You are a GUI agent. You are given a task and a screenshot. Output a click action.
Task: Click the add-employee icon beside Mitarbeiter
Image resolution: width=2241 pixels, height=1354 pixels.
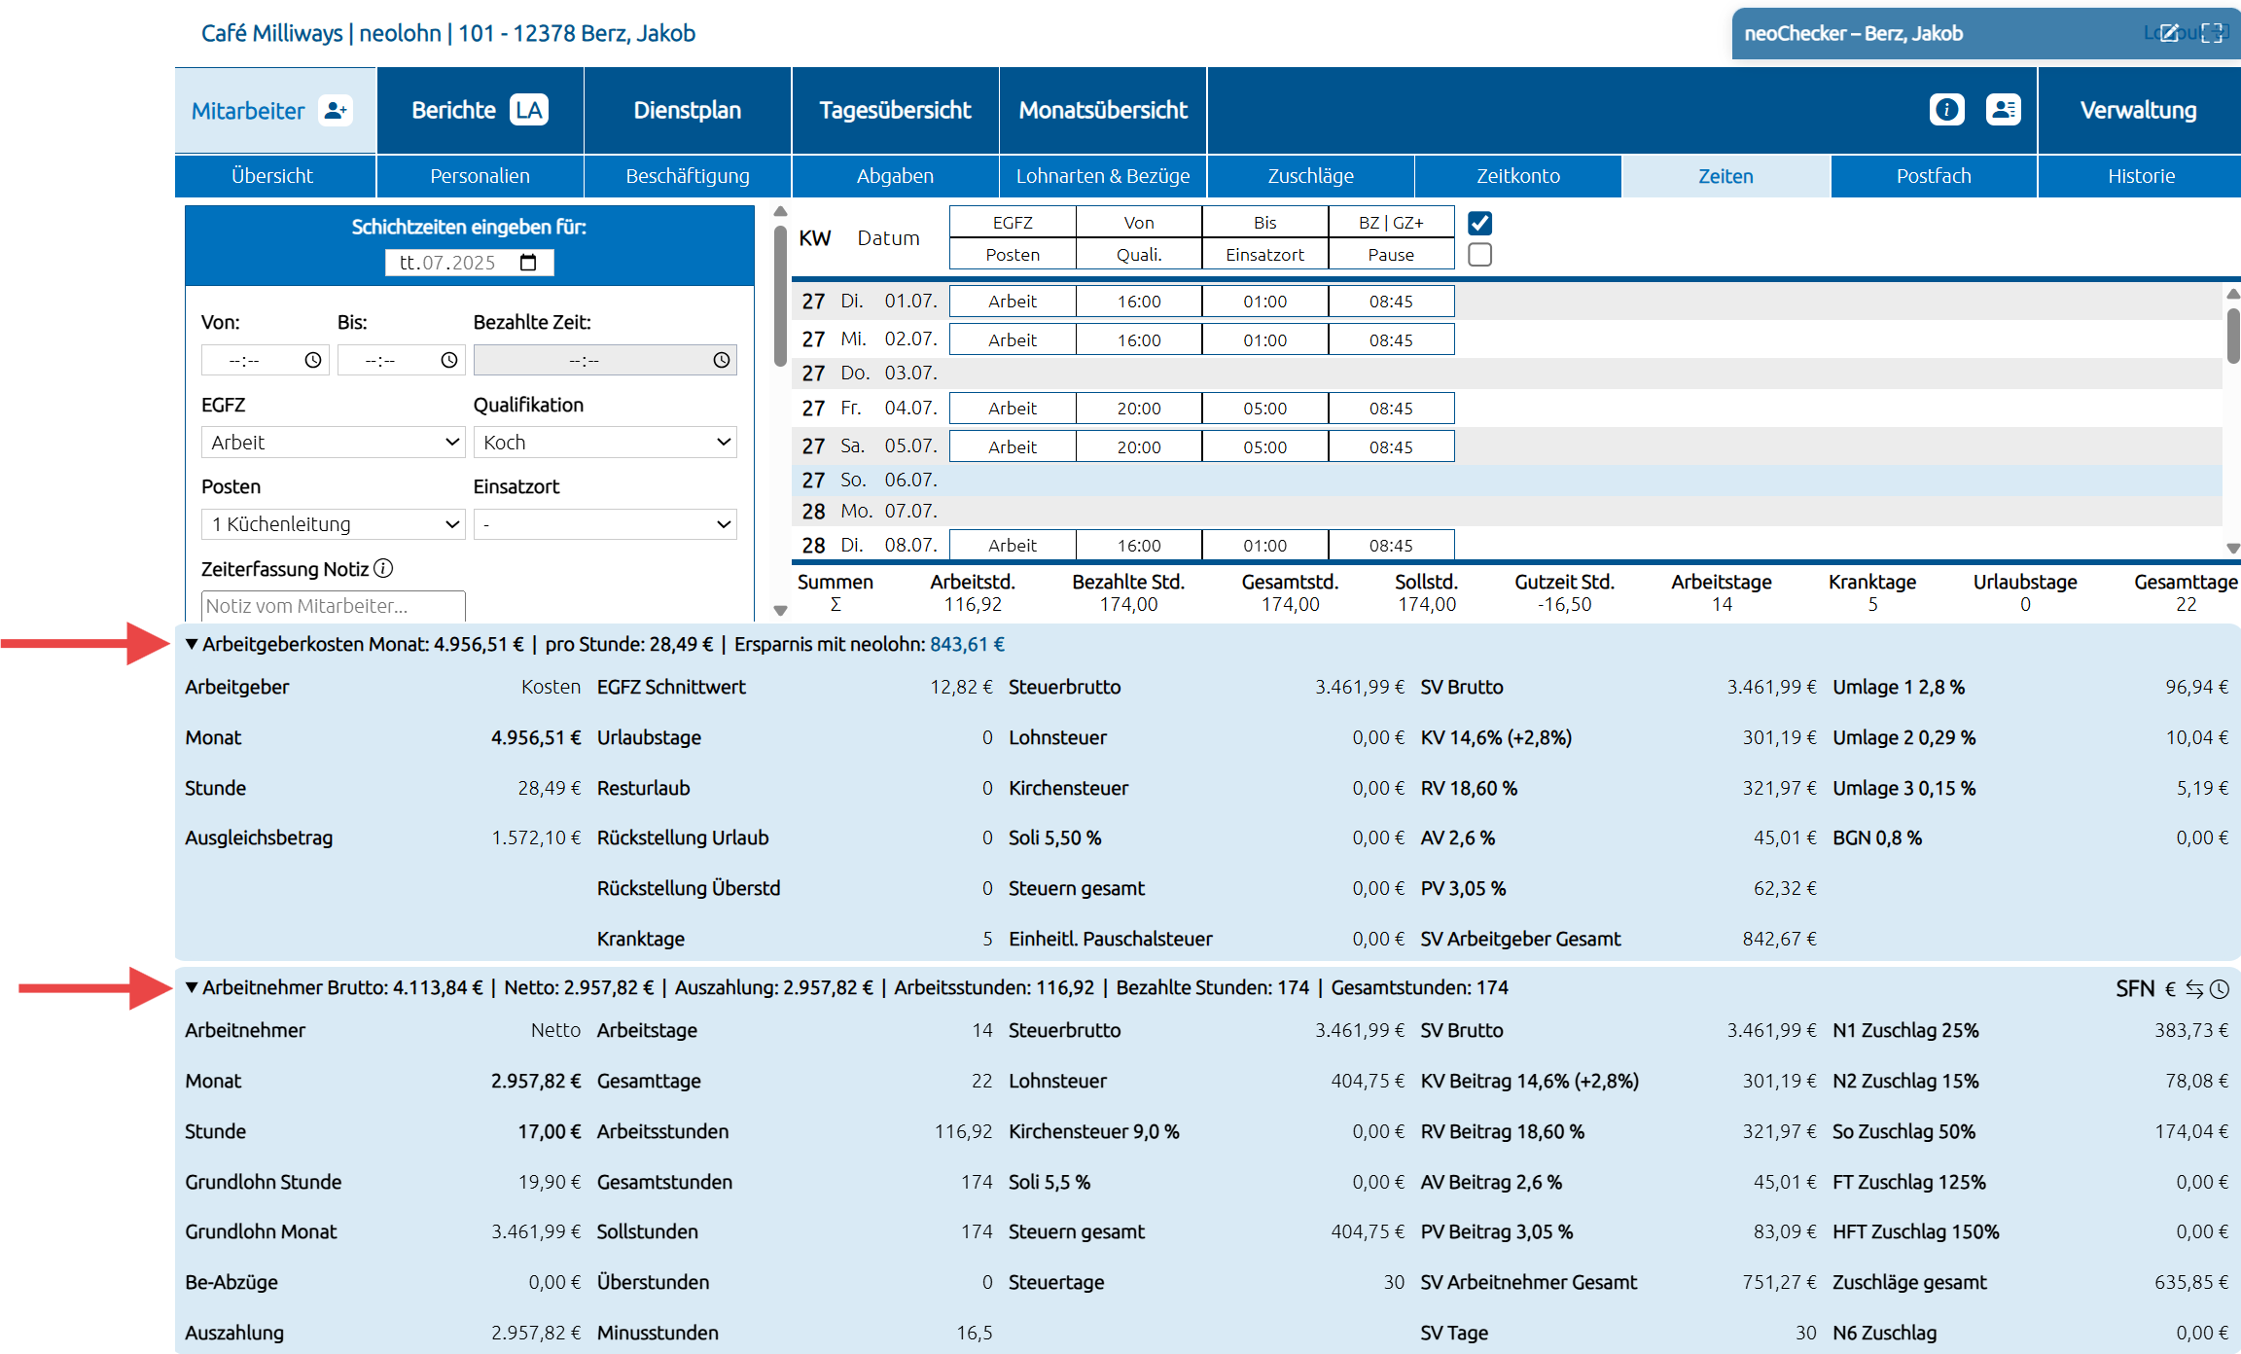[x=336, y=110]
